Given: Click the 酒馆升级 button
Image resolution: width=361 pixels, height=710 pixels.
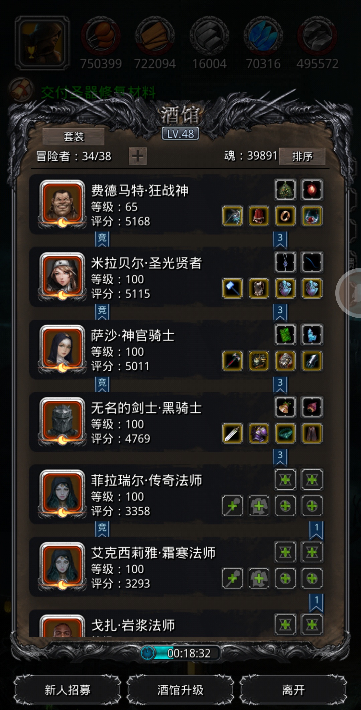Looking at the screenshot, I should click(180, 690).
